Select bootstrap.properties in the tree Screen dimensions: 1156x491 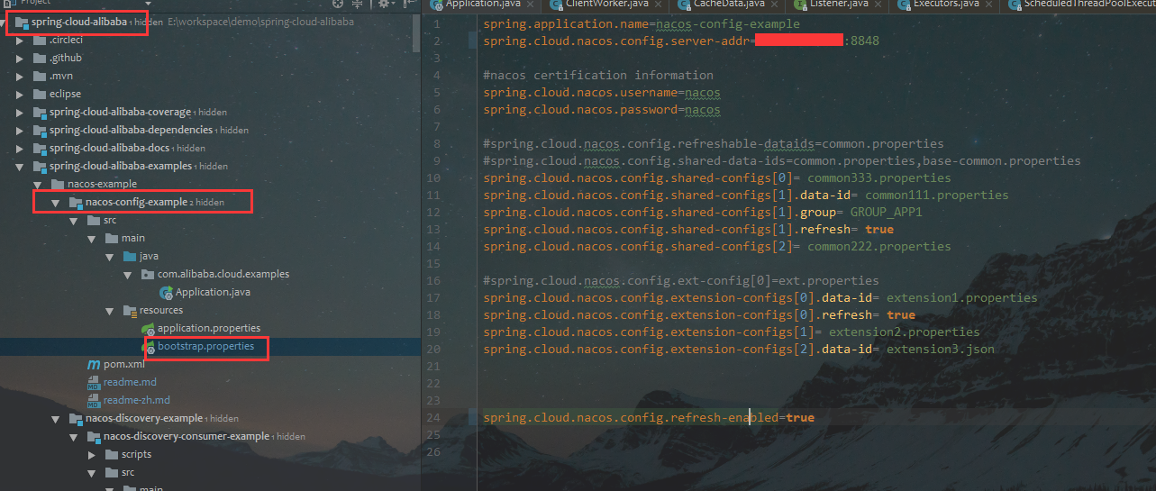206,346
